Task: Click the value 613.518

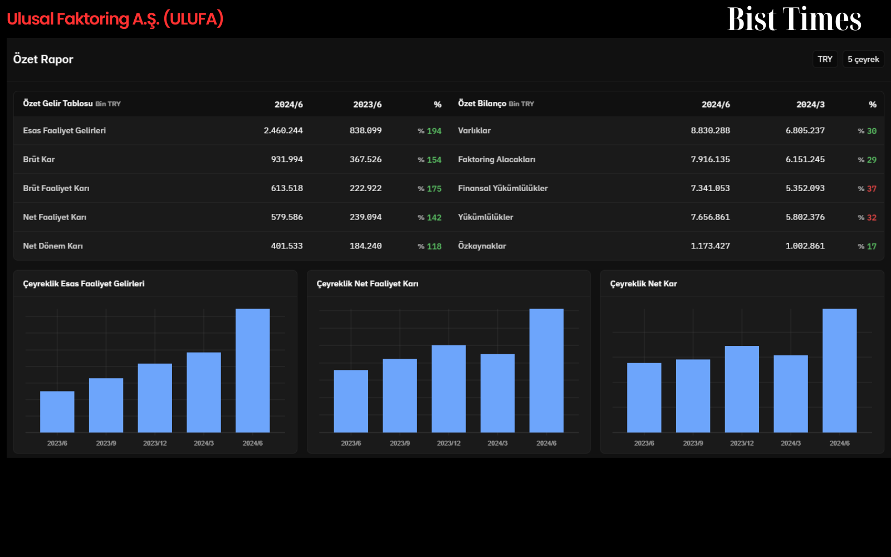Action: point(287,188)
